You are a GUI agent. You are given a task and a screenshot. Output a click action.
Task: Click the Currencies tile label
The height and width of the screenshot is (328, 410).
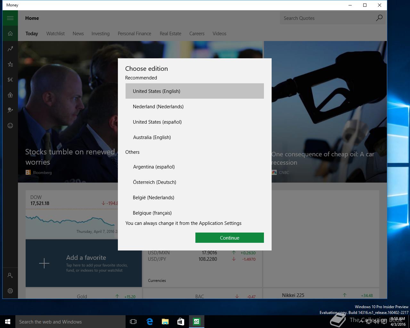tap(157, 281)
